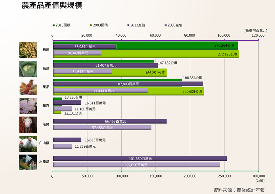Click the (新臺幣百萬元) top axis unit label
The image size is (275, 194).
click(256, 30)
